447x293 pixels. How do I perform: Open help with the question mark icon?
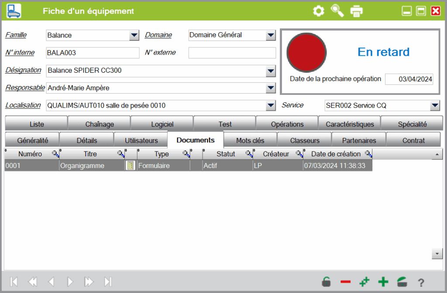[x=421, y=283]
